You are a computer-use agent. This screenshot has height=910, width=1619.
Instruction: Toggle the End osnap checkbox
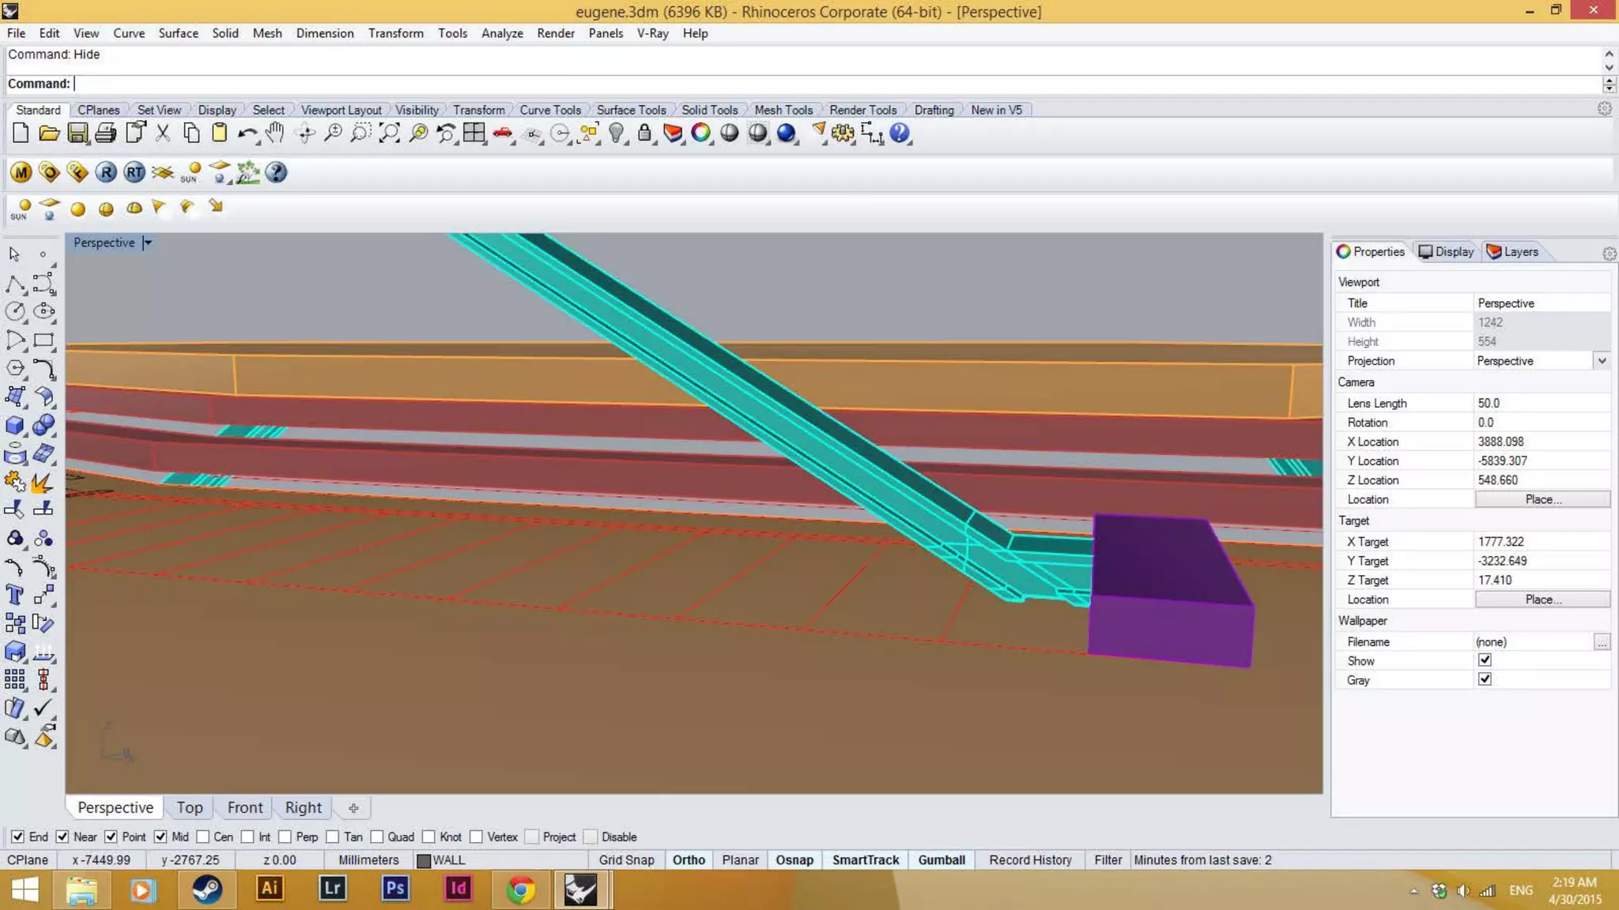click(x=17, y=837)
